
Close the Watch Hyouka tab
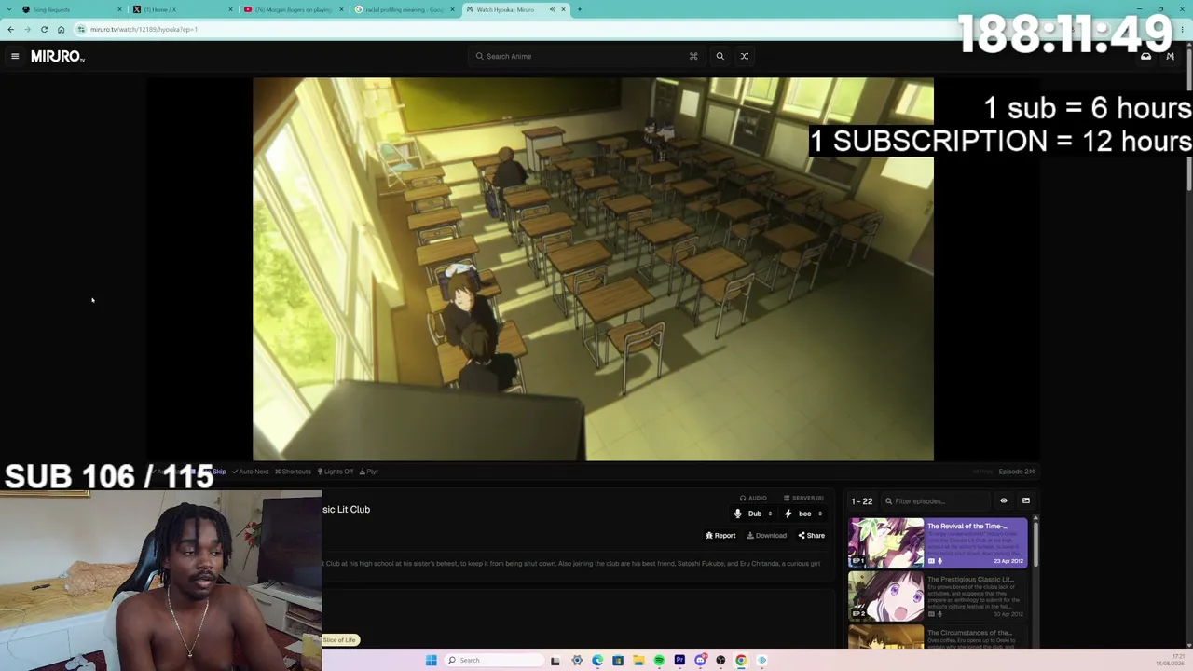[x=563, y=9]
